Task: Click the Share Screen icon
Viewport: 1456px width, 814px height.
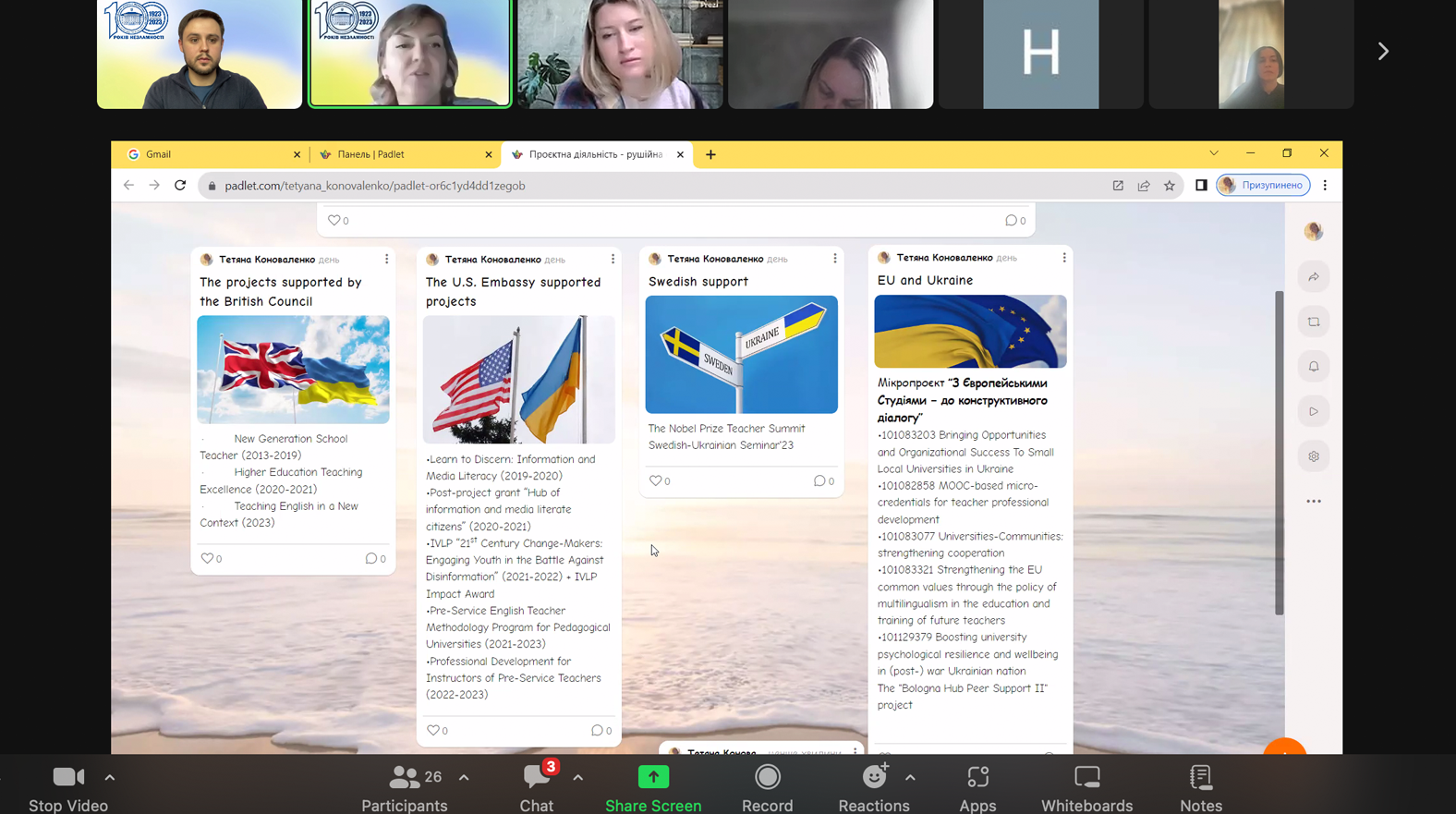Action: tap(653, 777)
